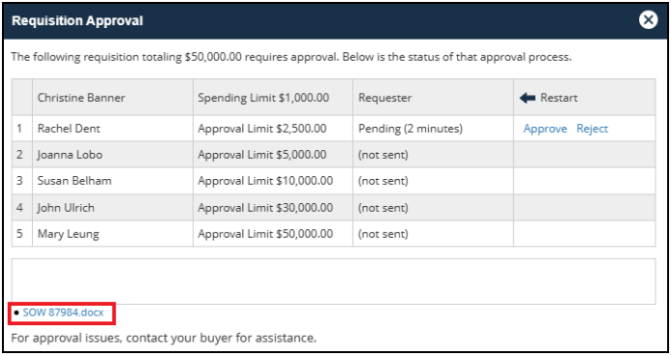Click the Restart label text
The height and width of the screenshot is (356, 671).
(x=559, y=98)
